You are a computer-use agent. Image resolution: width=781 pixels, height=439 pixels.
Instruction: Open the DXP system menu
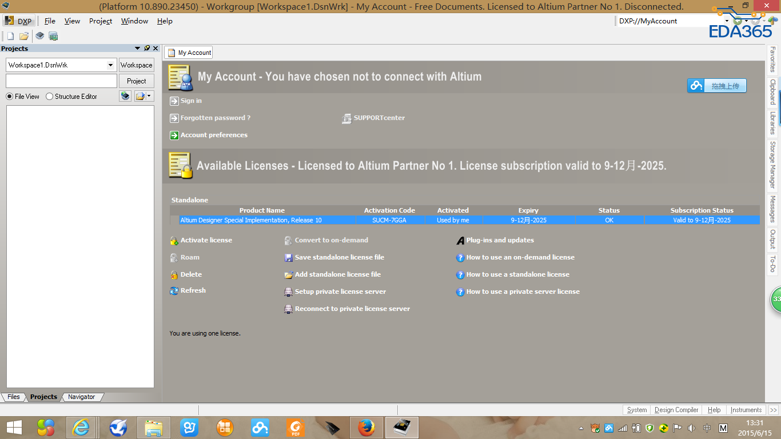(19, 21)
